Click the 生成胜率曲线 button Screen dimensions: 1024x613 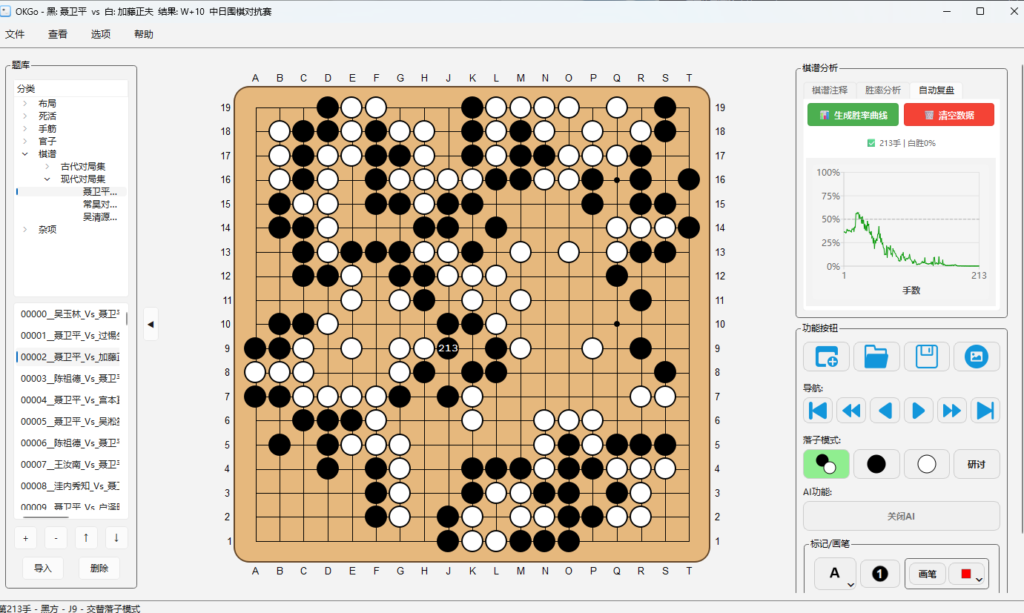tap(852, 116)
